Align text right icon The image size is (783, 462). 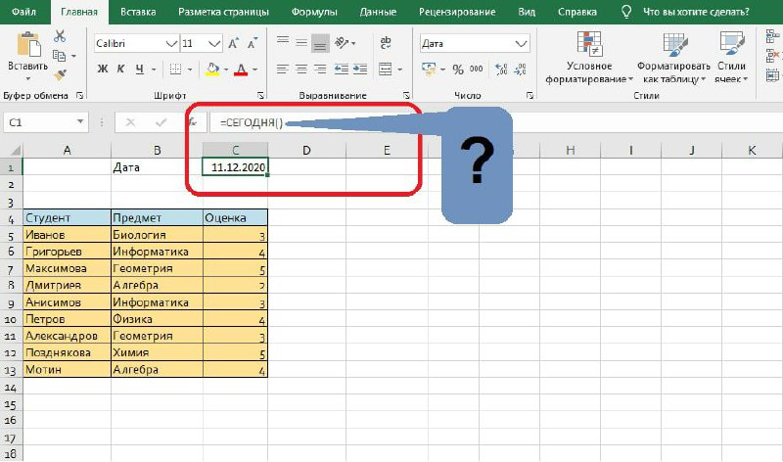[320, 69]
